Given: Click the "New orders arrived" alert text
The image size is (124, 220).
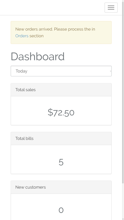Looking at the screenshot, I should tap(34, 29).
